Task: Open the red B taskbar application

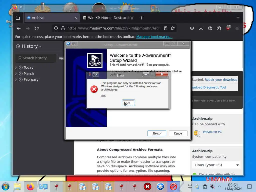Action: tap(147, 186)
